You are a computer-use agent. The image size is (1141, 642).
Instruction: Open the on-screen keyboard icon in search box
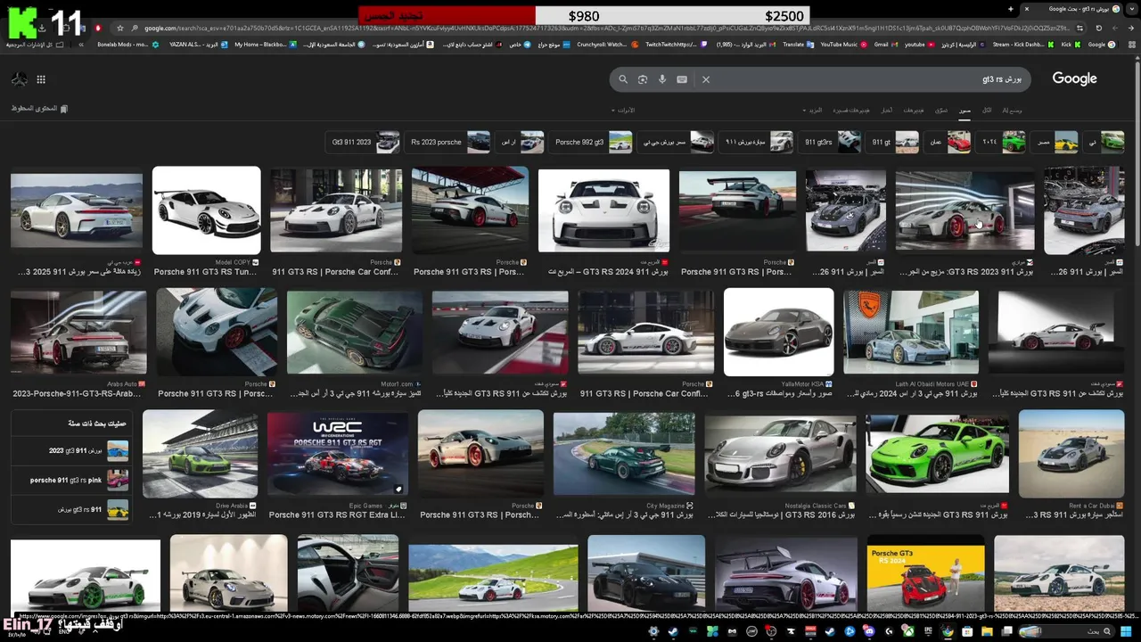[682, 79]
